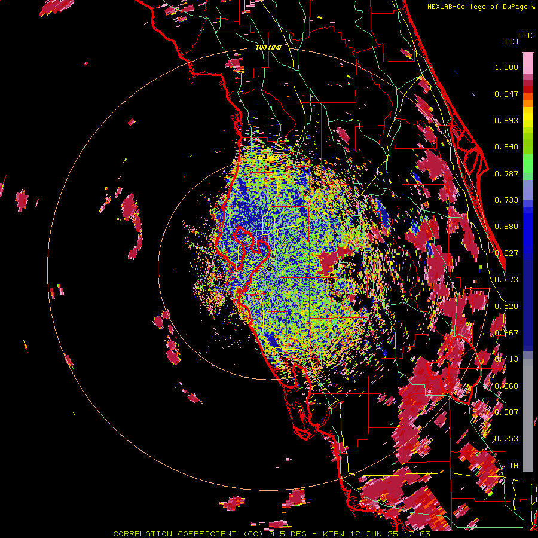The width and height of the screenshot is (538, 538).
Task: Click the bright green segment of the color scale
Action: 528,163
